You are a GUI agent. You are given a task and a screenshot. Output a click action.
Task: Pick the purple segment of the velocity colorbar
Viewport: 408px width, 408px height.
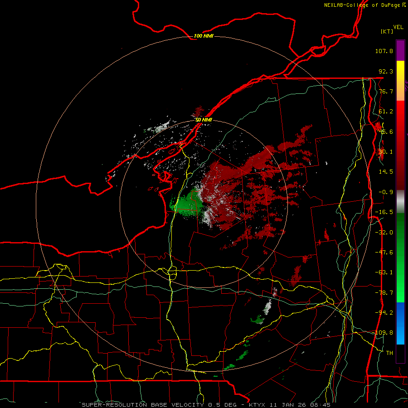coord(400,50)
